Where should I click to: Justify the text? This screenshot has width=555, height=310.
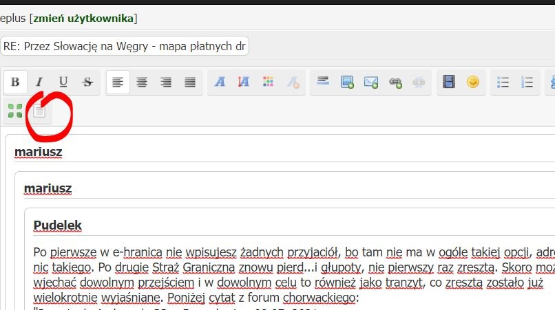click(x=190, y=82)
